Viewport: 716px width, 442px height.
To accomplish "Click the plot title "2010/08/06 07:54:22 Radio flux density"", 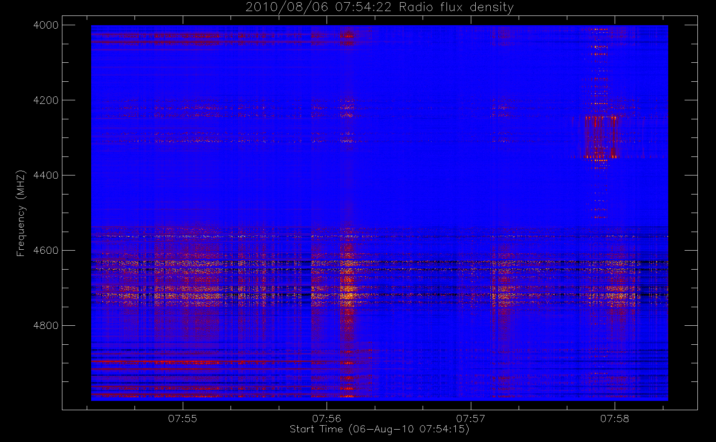I will coord(379,8).
